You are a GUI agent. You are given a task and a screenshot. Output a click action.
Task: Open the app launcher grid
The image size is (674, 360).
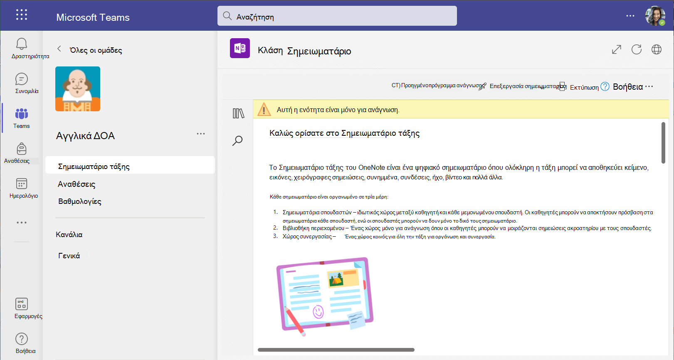22,15
